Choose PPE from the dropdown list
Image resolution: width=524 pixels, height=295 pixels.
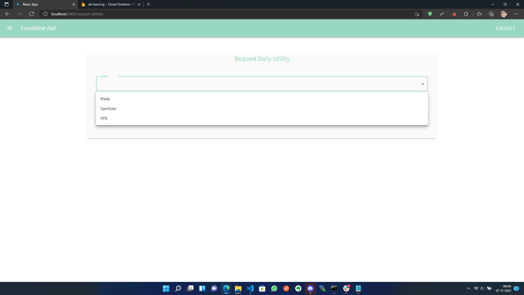[x=104, y=119]
